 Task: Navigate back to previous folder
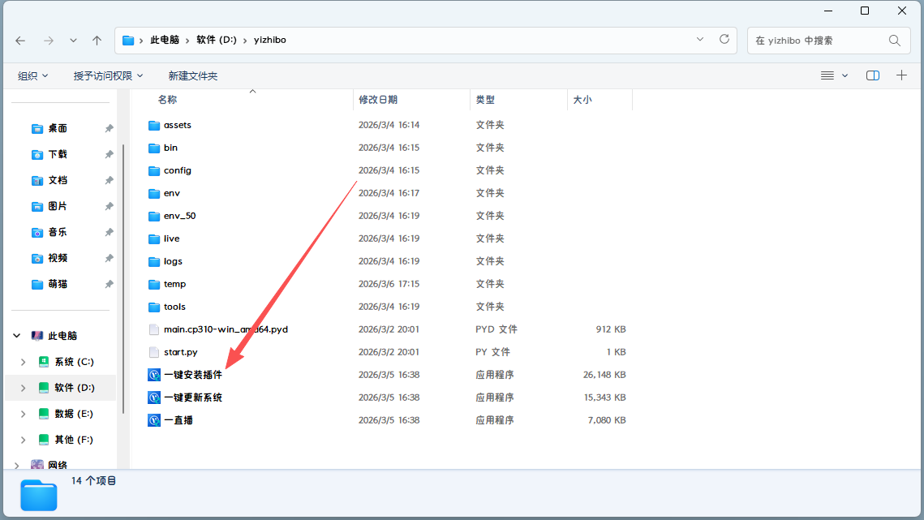coord(20,41)
